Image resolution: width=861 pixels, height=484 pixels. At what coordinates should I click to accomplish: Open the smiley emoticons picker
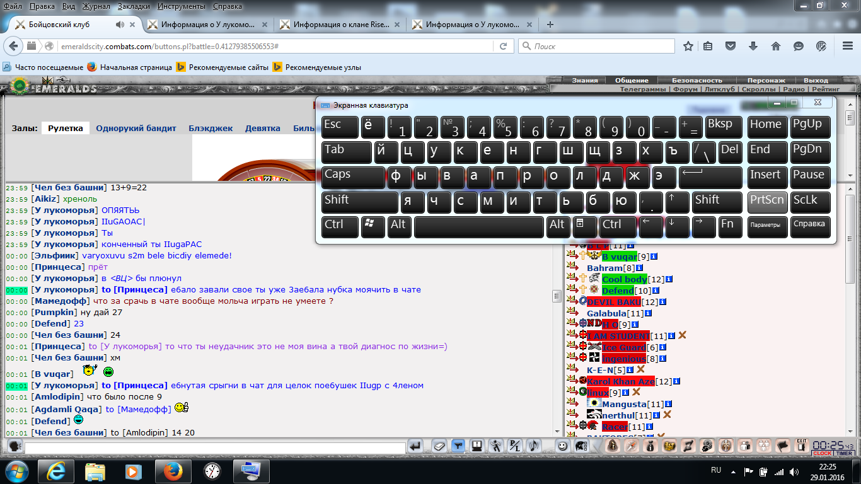[x=562, y=446]
